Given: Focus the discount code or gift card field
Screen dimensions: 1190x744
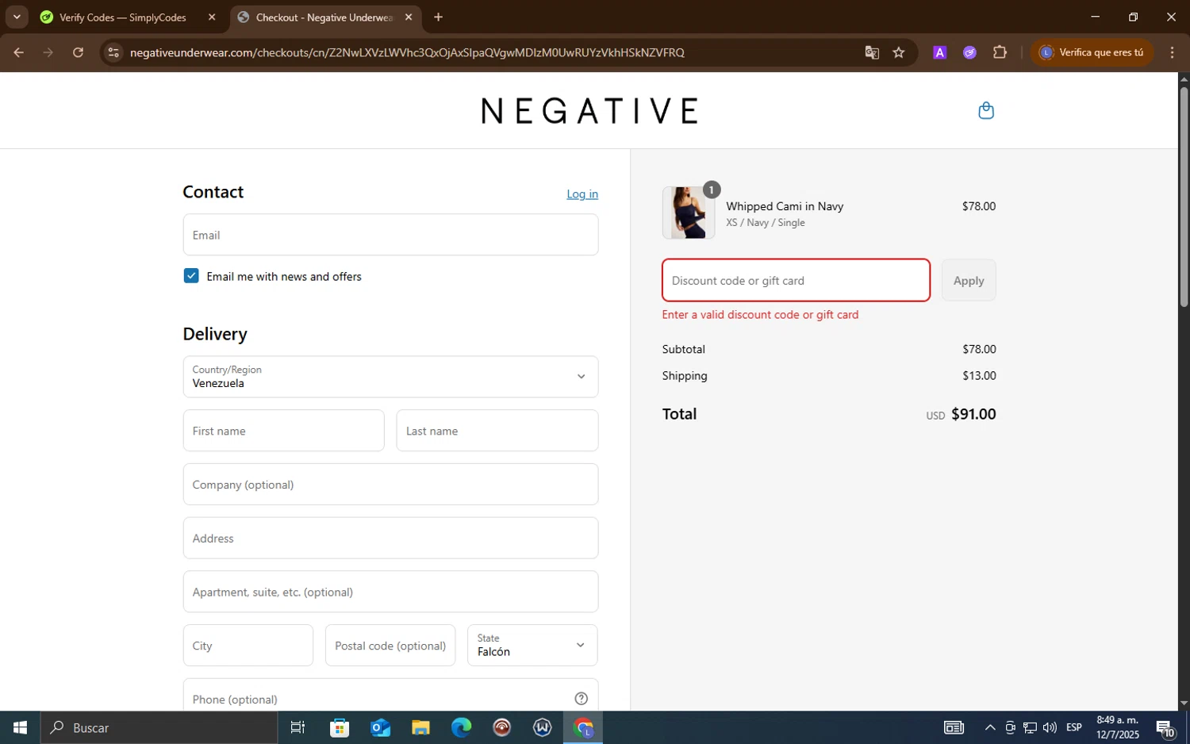Looking at the screenshot, I should (796, 280).
